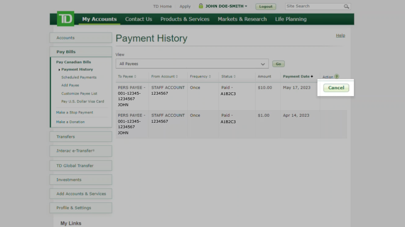This screenshot has width=405, height=227.
Task: Open Profile & Settings sidebar section
Action: (81, 208)
